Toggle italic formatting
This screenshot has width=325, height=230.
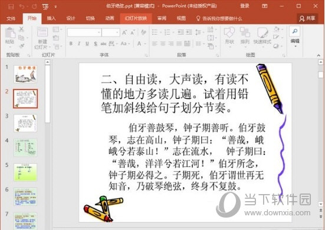point(79,44)
